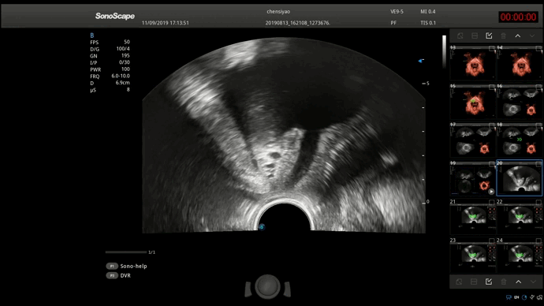Image resolution: width=544 pixels, height=306 pixels.
Task: Click the layout compare icon below thumbnail 23
Action: 475,282
